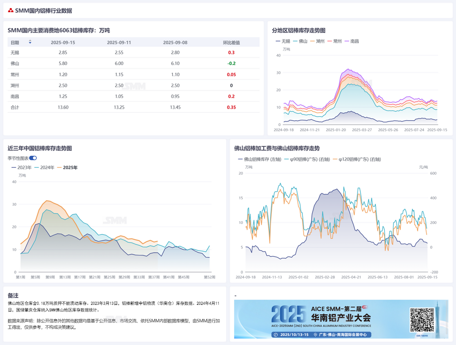Select the 无锡 row label in the table
Screen dimensions: 456x345
click(x=15, y=53)
